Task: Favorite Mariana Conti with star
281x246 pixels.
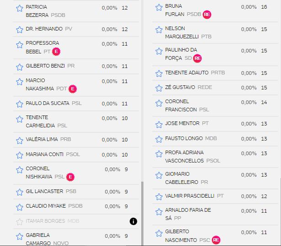Action: (x=19, y=155)
